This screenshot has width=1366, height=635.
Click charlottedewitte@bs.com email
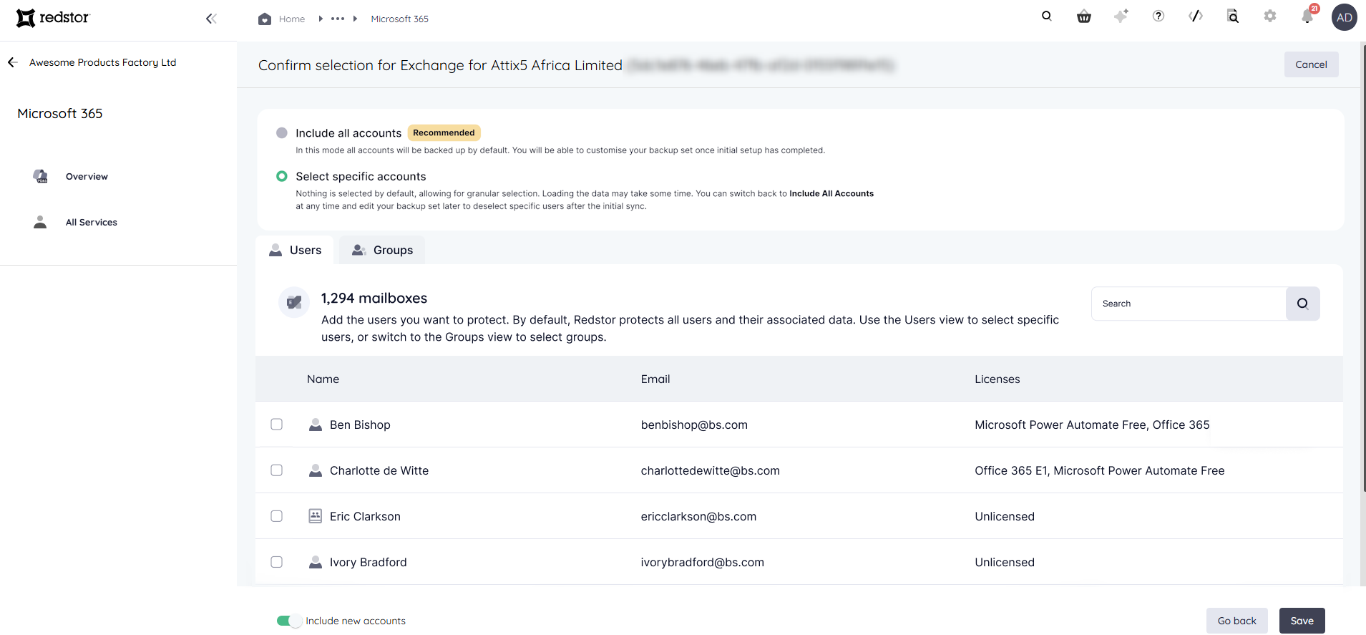coord(710,471)
